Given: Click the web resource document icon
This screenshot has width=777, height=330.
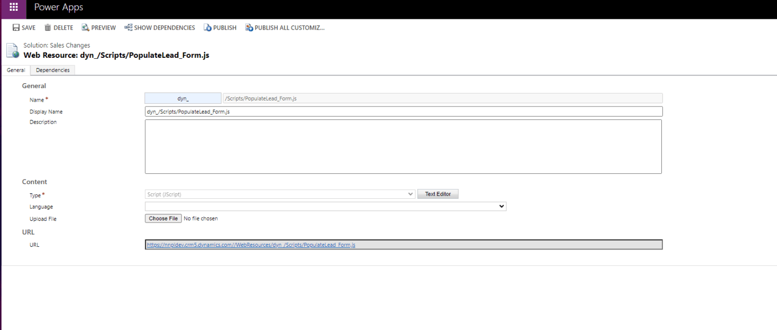Looking at the screenshot, I should coord(12,50).
